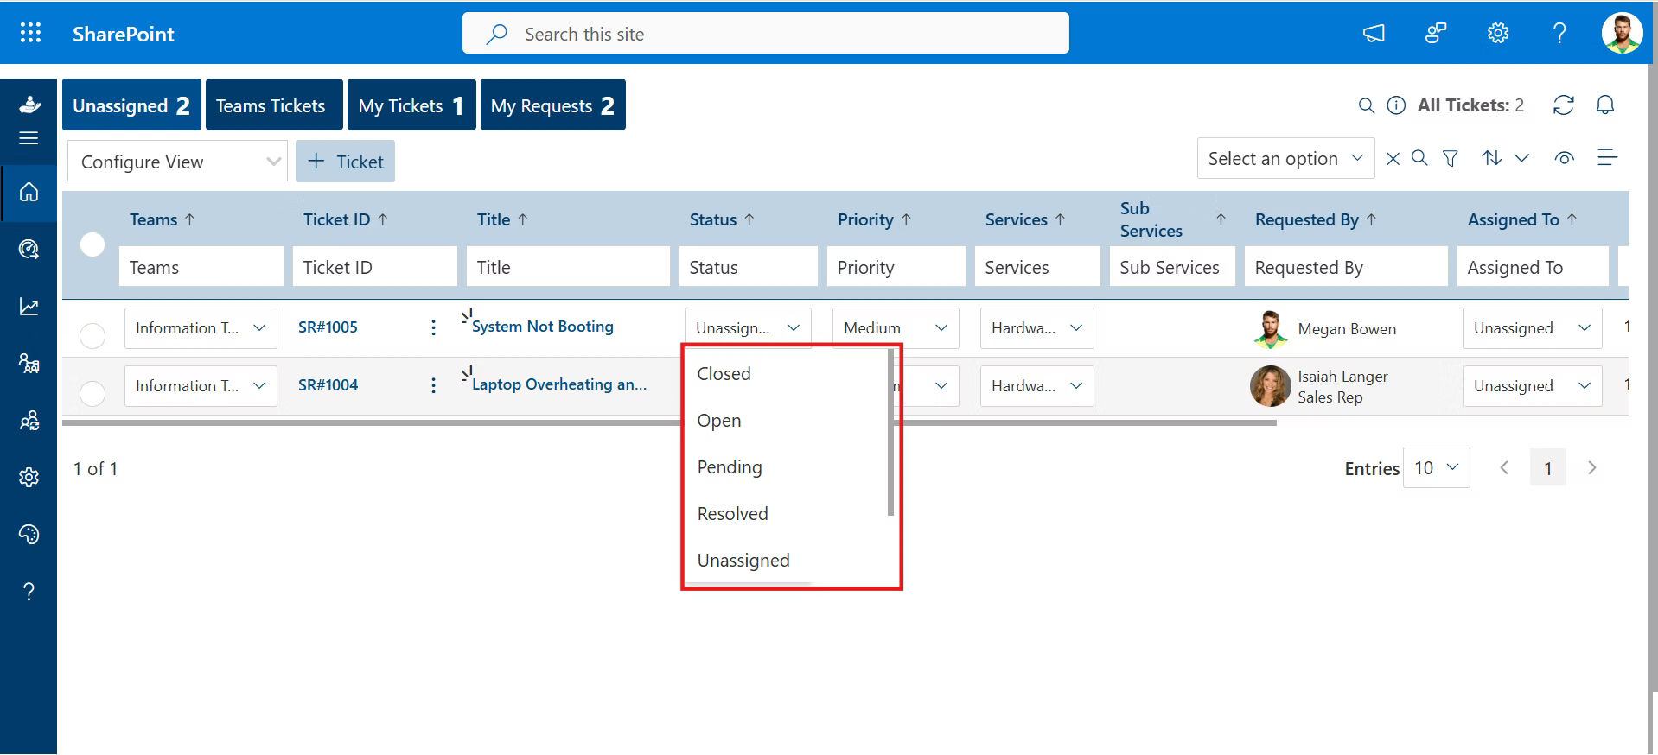Open the dashboard gauge sidebar icon

point(29,250)
